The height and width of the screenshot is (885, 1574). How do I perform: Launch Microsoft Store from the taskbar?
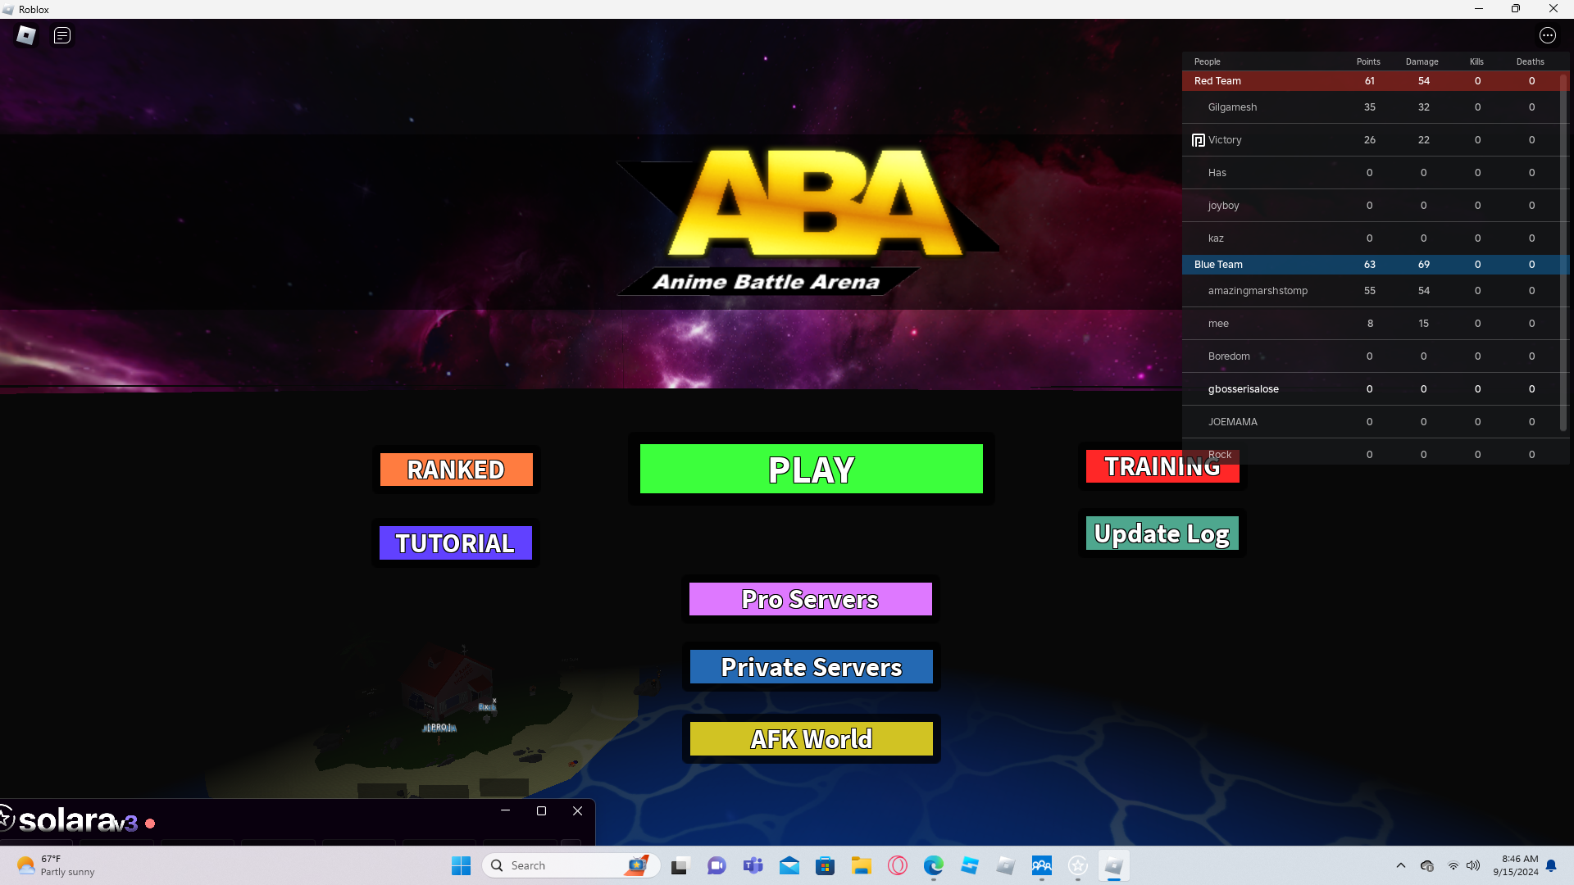coord(826,865)
